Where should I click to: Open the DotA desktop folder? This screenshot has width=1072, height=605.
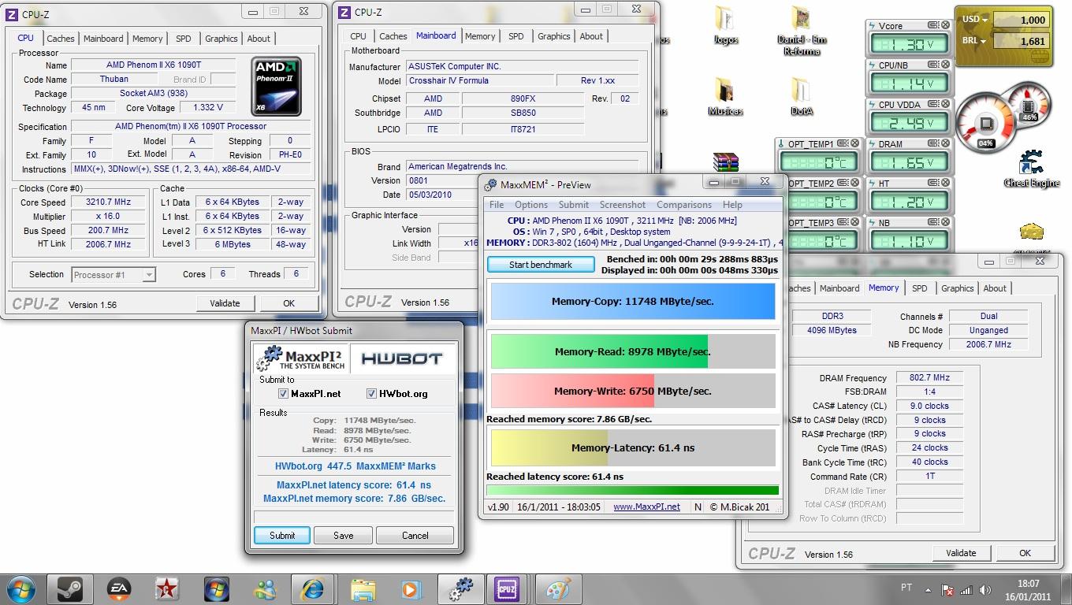(801, 97)
